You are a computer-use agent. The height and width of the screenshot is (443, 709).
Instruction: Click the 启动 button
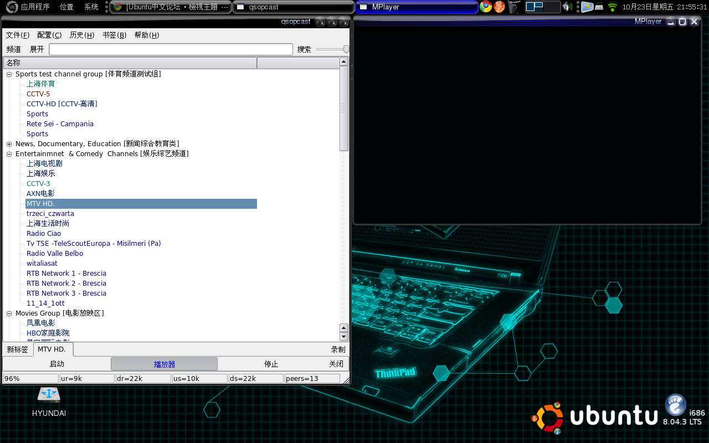point(57,364)
